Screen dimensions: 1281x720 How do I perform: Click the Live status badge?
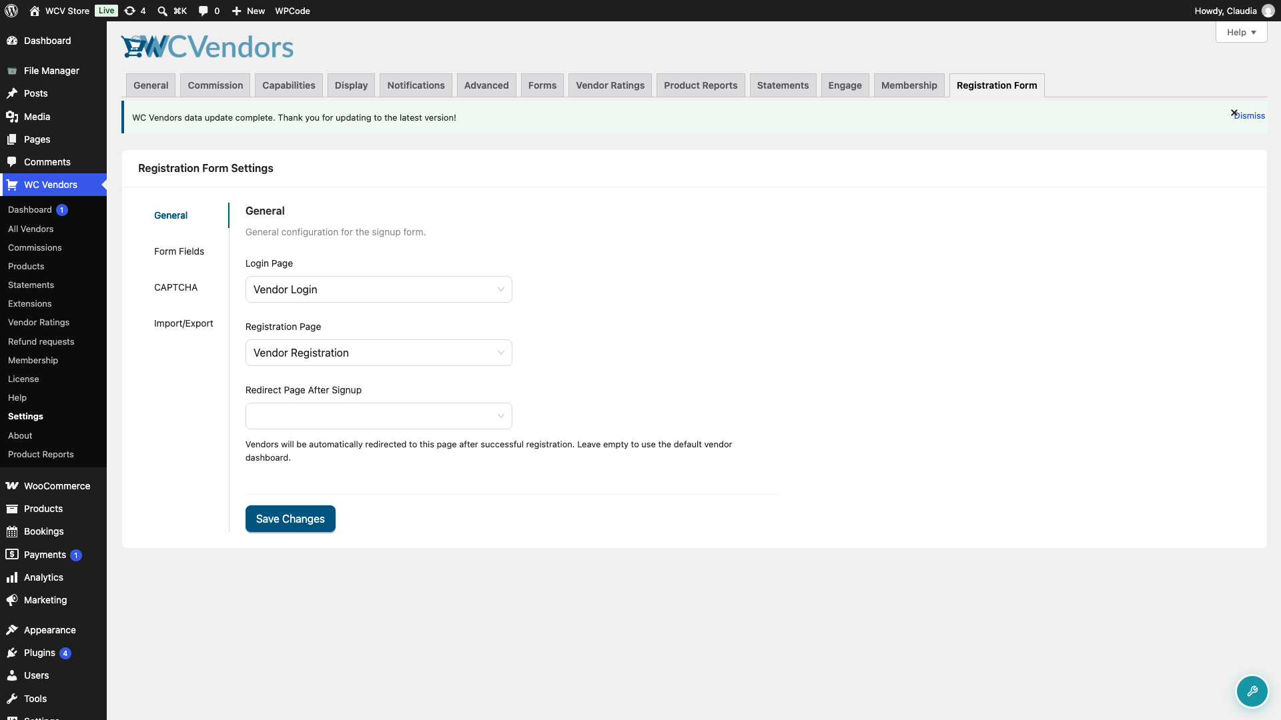pyautogui.click(x=106, y=11)
